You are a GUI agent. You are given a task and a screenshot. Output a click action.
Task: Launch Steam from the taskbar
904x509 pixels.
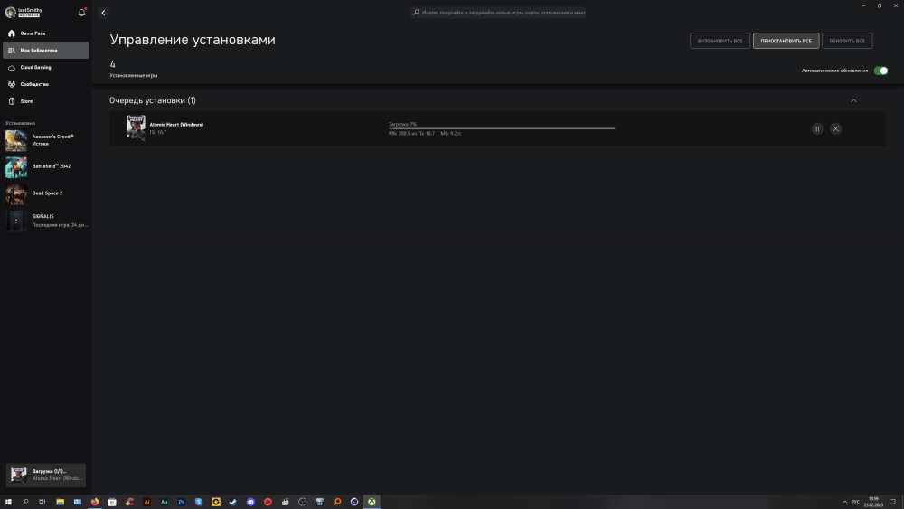tap(233, 502)
